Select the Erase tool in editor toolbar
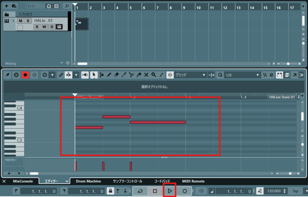Image resolution: width=308 pixels, height=197 pixels. click(x=117, y=75)
